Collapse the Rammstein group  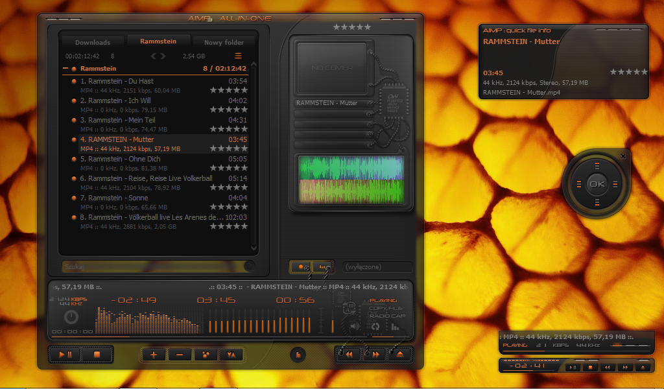(x=65, y=68)
